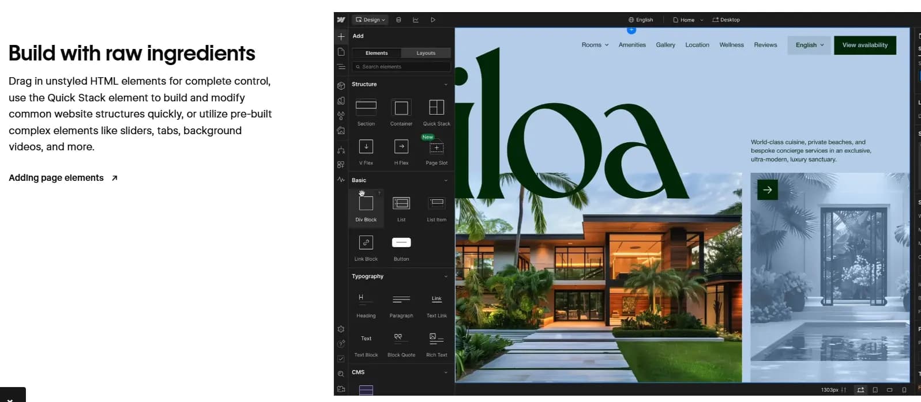Open the English locale selector in top bar
The image size is (921, 402).
[x=641, y=20]
